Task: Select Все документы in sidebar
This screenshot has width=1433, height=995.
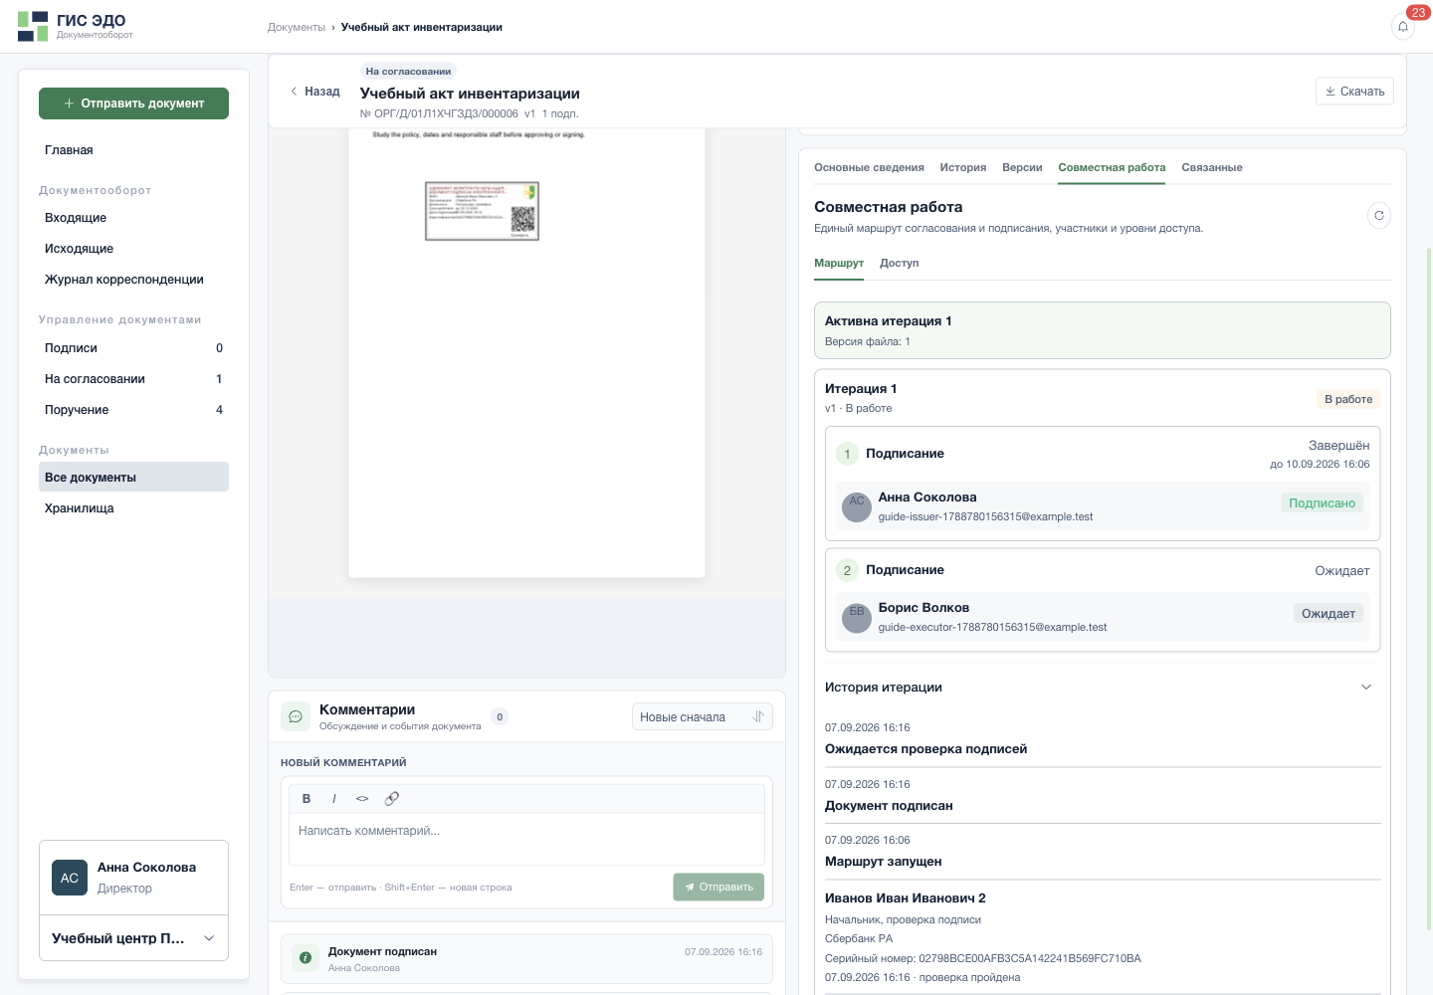Action: pos(133,478)
